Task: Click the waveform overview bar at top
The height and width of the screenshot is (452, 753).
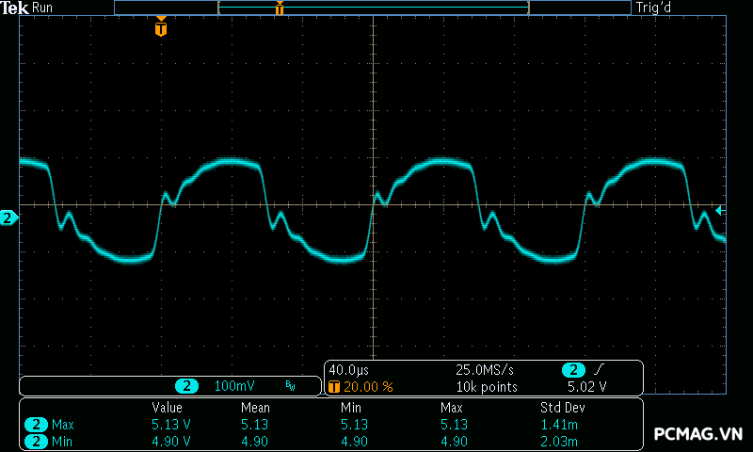Action: 372,8
